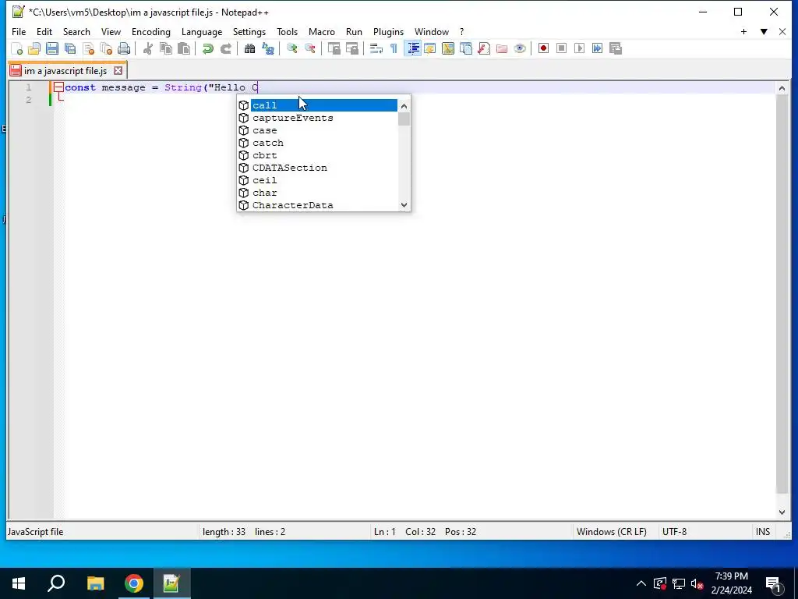Play back the recorded macro

[x=579, y=48]
